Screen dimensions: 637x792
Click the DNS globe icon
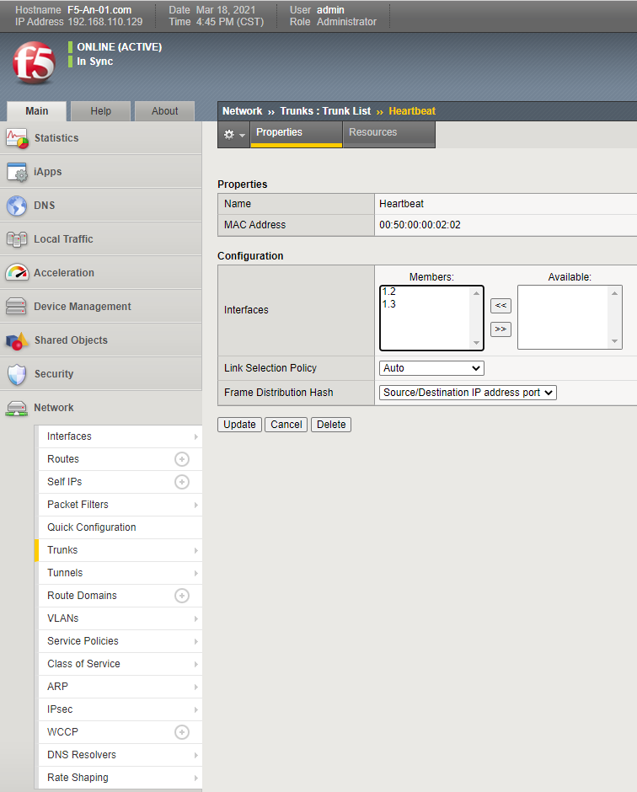(x=17, y=206)
